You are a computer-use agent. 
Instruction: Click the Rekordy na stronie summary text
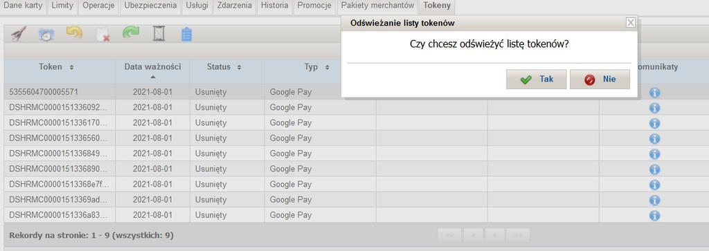pos(91,235)
